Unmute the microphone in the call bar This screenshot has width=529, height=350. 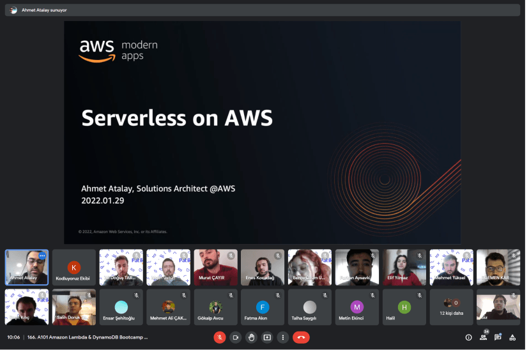219,337
